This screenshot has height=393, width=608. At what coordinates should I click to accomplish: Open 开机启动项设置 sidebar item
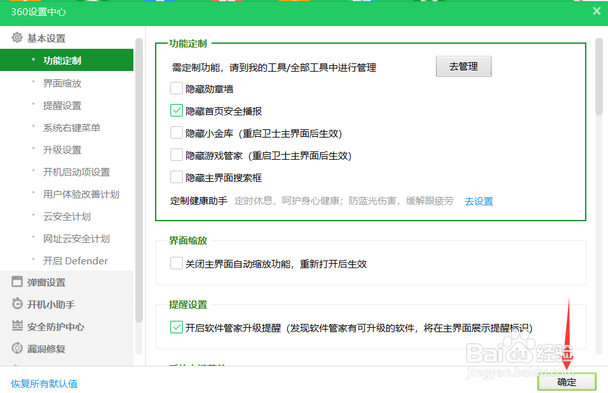pyautogui.click(x=76, y=172)
